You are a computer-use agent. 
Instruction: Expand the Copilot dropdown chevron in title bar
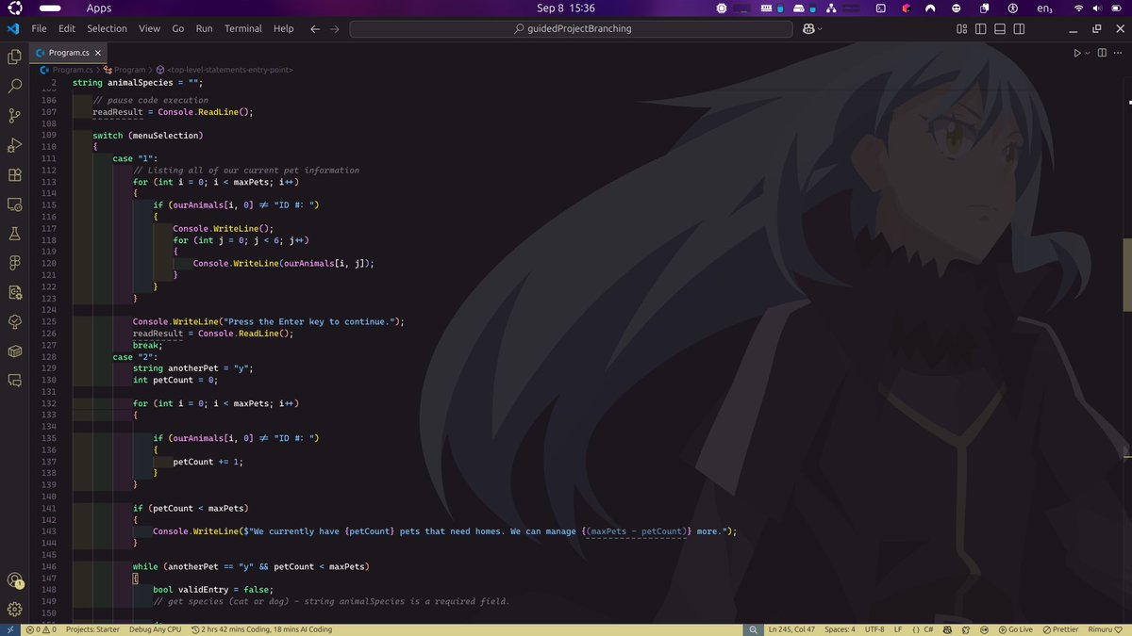coord(820,28)
